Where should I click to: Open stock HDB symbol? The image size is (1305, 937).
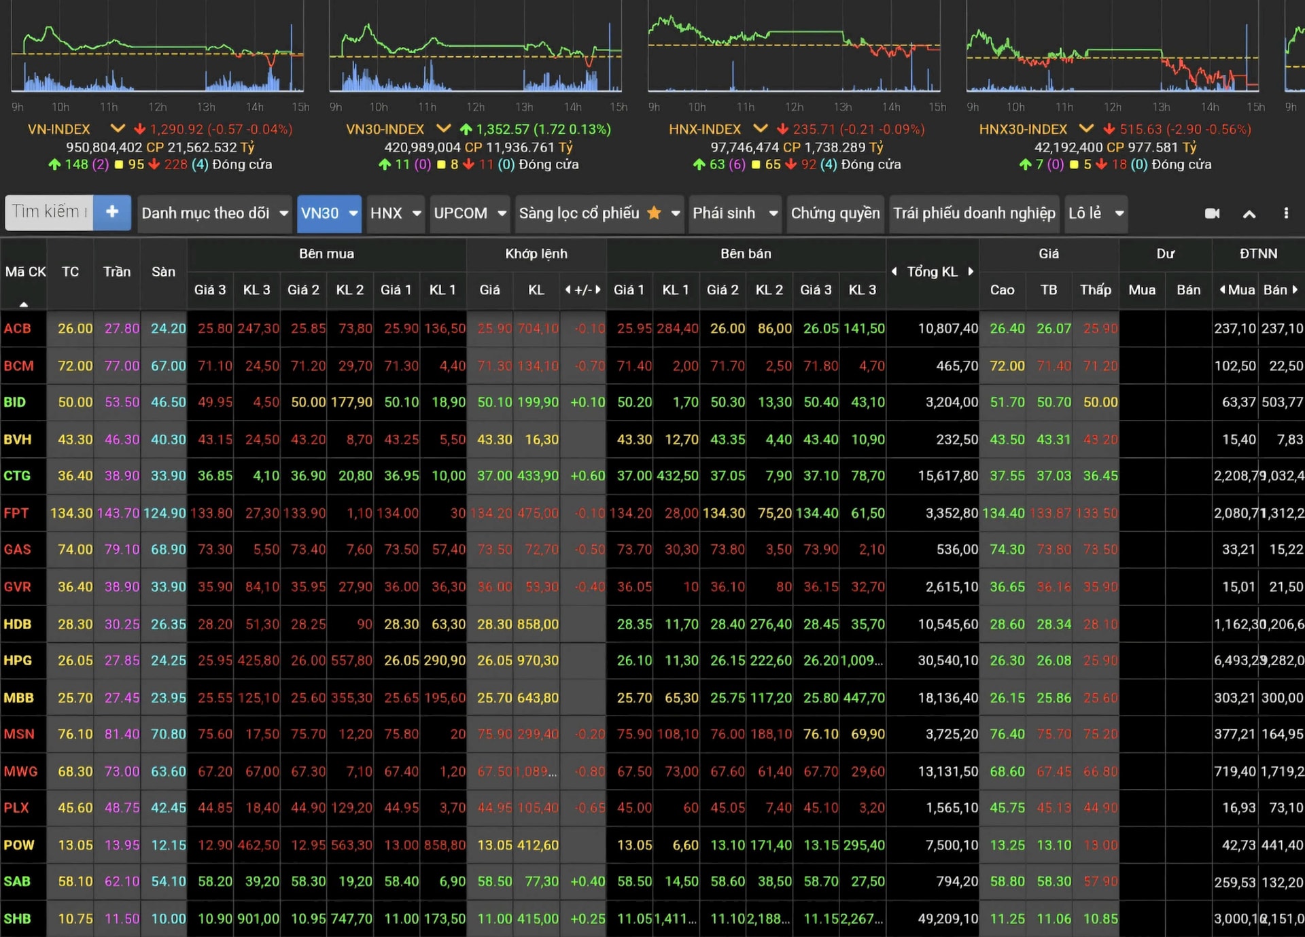point(18,624)
